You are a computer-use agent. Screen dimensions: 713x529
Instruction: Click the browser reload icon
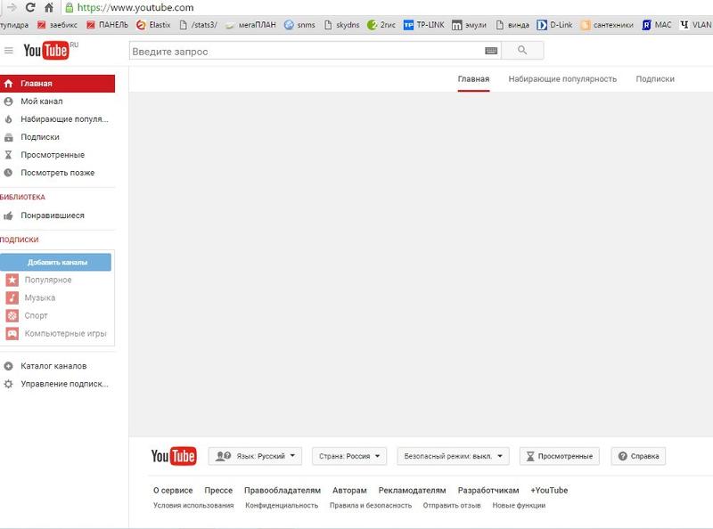tap(30, 7)
